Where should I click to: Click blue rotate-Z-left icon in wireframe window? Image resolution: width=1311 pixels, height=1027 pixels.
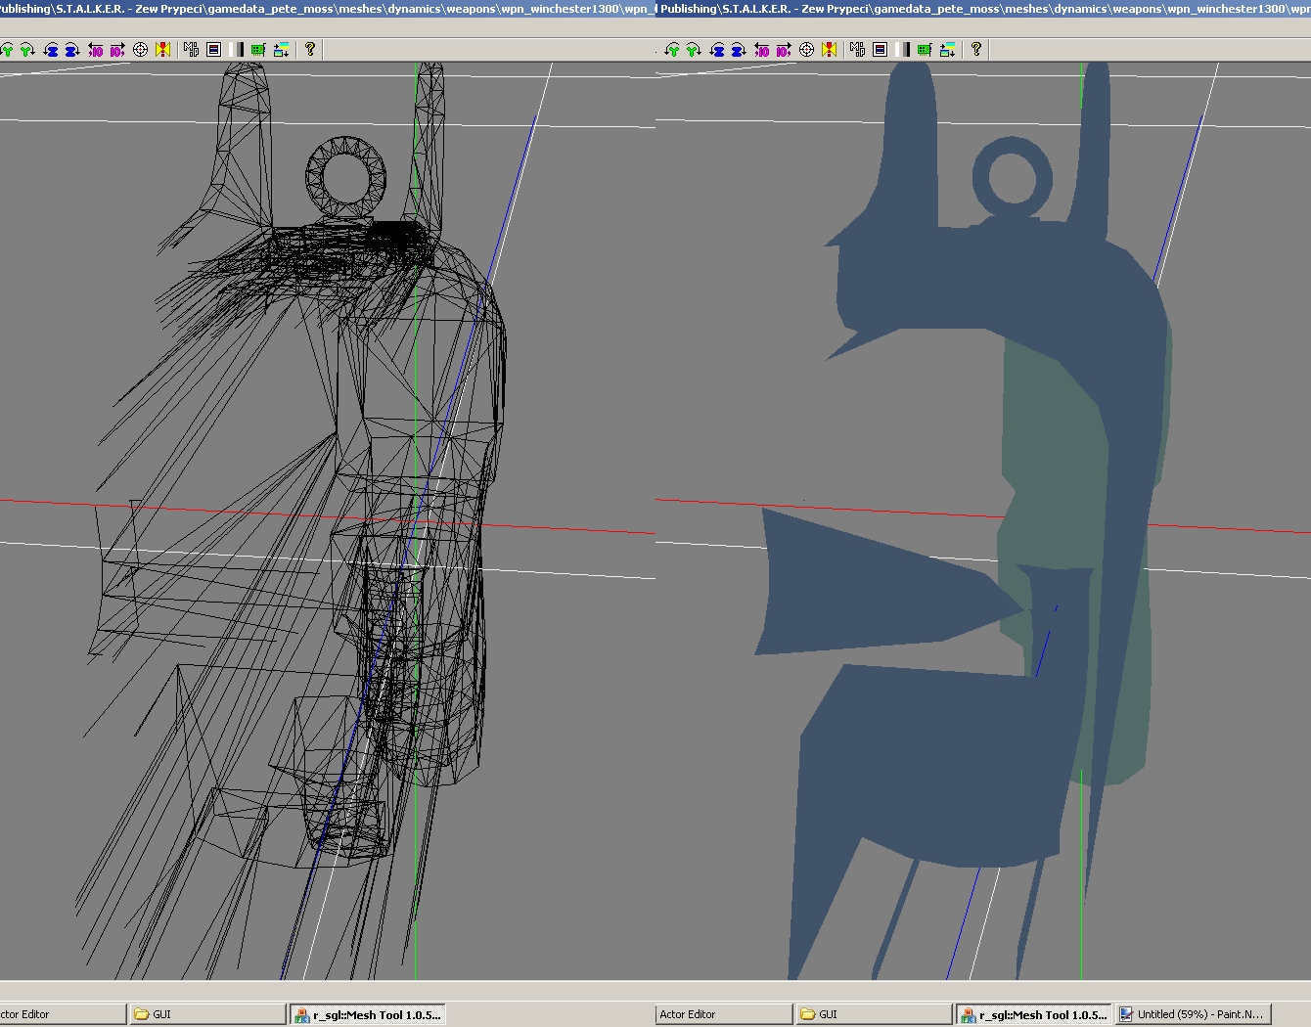51,50
